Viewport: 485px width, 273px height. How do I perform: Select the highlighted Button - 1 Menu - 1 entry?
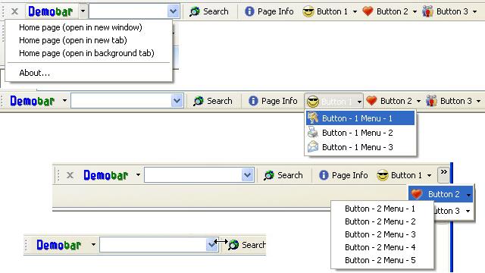(360, 118)
